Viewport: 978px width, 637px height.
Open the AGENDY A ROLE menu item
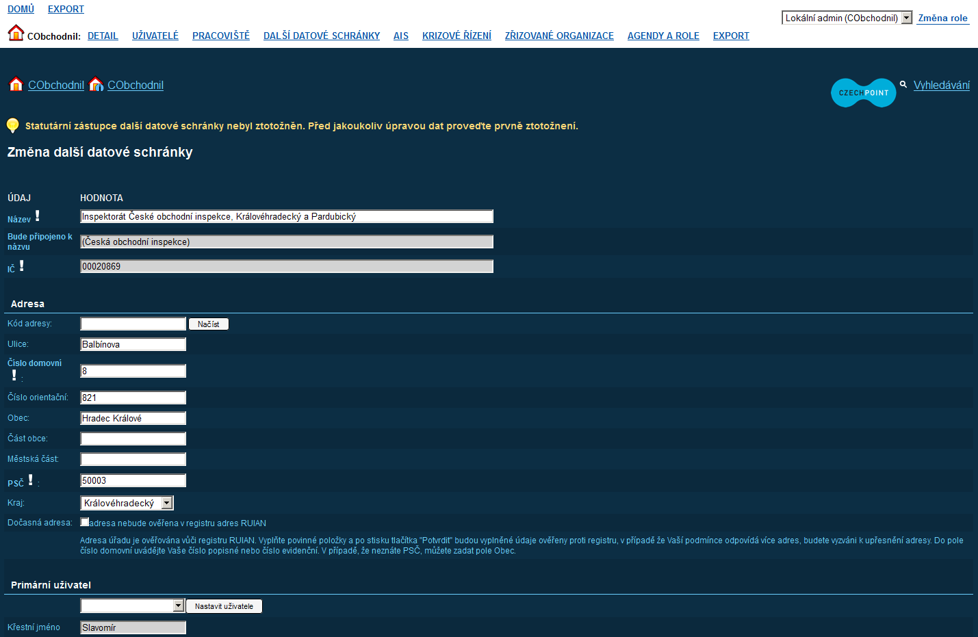663,36
